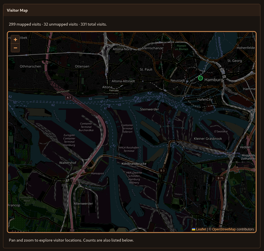
Task: Click the Altenwerder map label
Action: [83, 203]
